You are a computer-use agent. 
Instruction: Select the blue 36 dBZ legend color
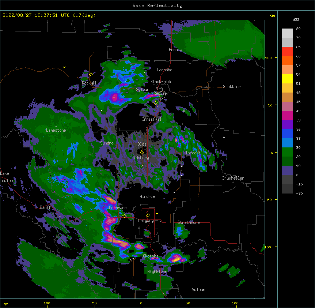(287, 134)
